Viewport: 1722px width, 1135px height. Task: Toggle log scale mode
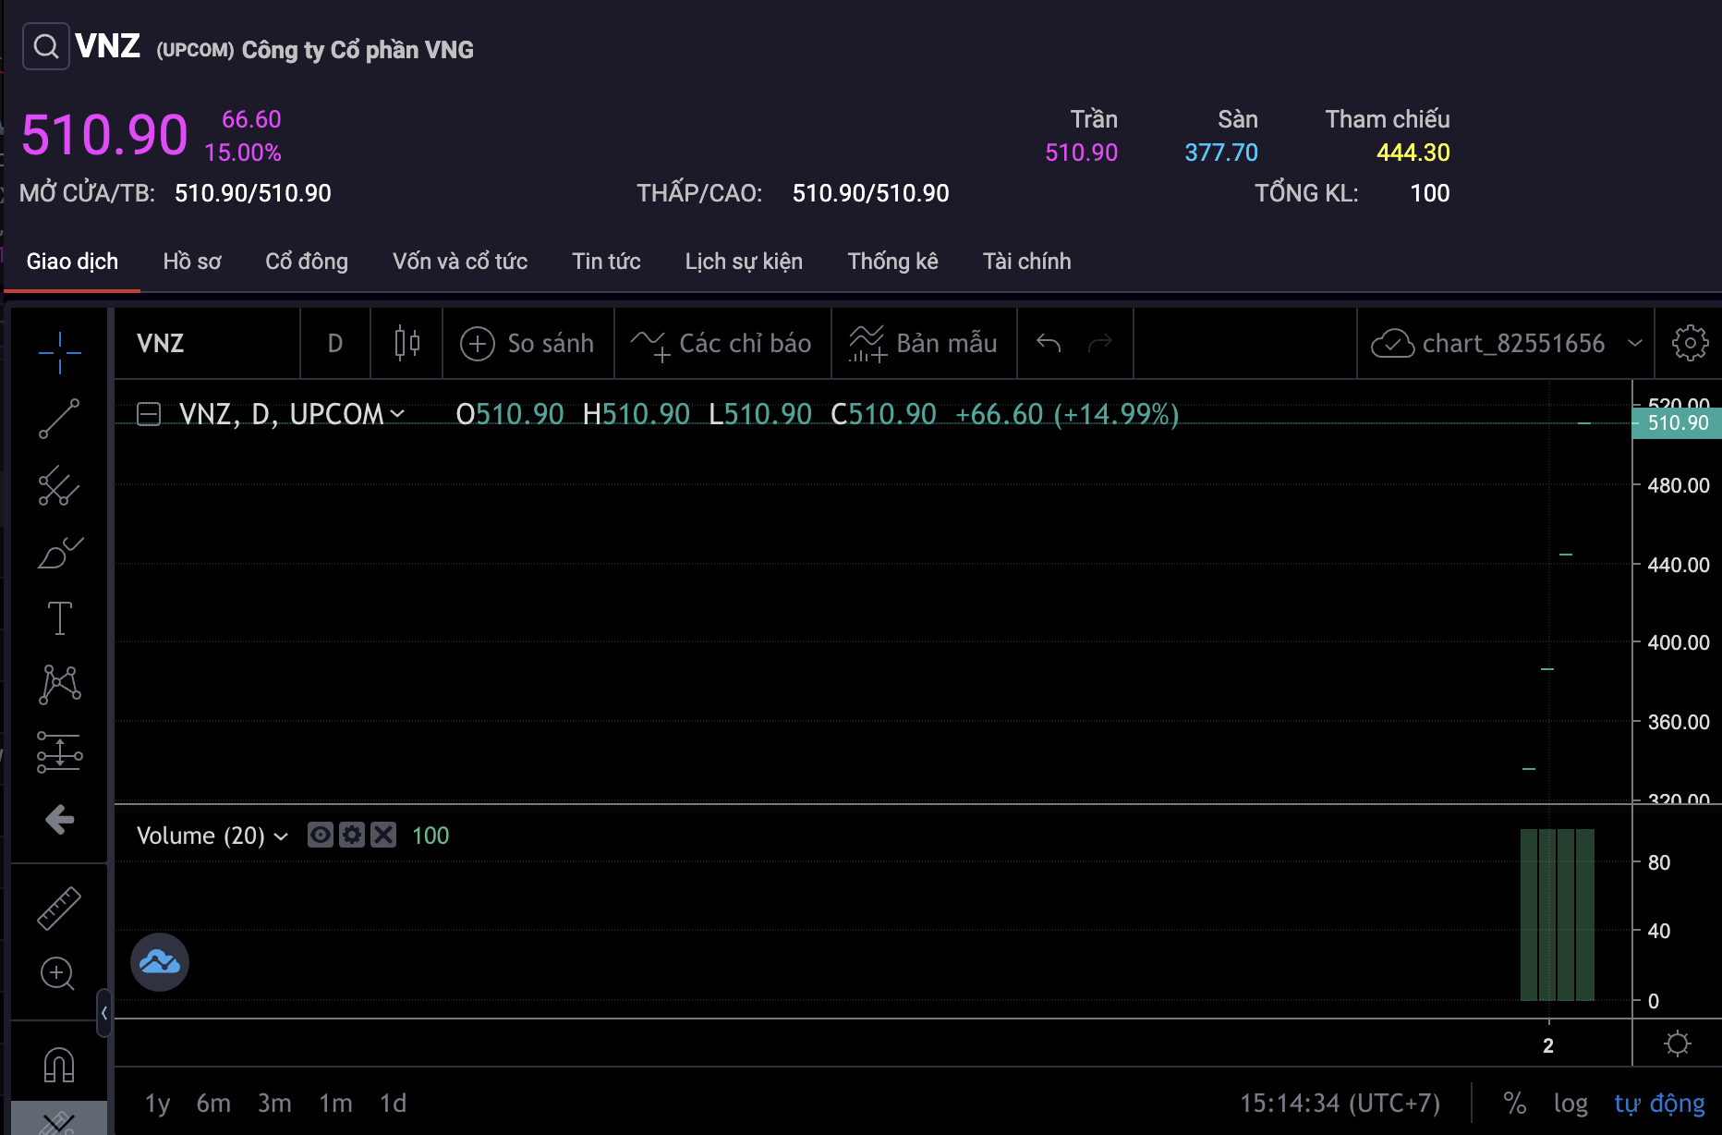[x=1570, y=1103]
